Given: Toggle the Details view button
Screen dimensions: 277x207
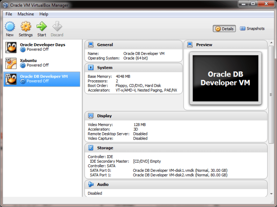Looking at the screenshot, I should point(224,29).
